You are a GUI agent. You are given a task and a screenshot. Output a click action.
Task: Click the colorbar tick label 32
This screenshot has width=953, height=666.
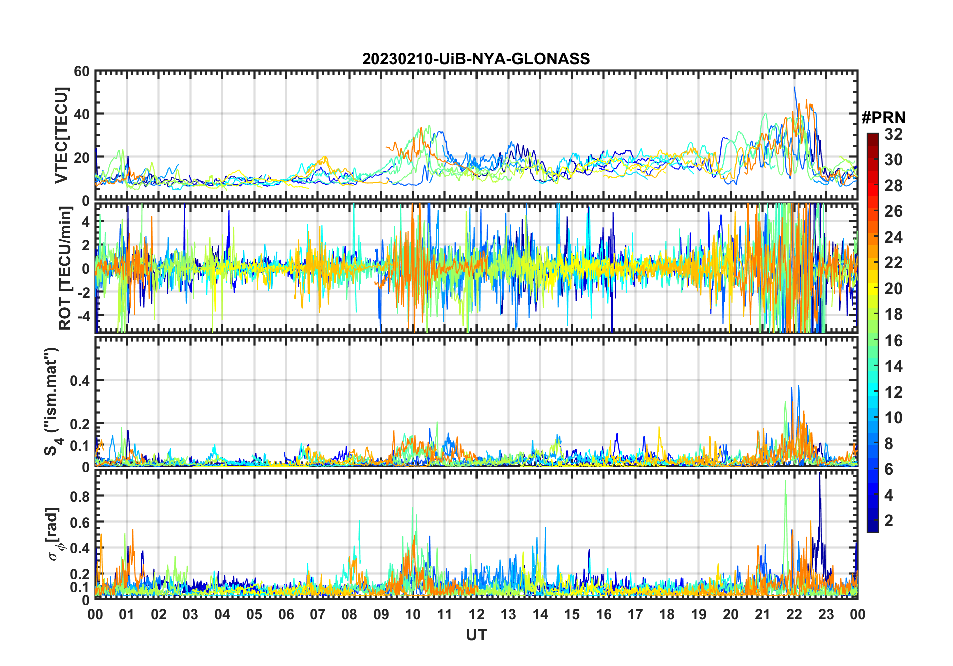click(893, 134)
